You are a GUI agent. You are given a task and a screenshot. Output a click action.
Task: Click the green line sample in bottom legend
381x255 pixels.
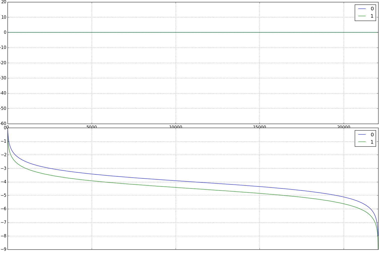click(362, 142)
